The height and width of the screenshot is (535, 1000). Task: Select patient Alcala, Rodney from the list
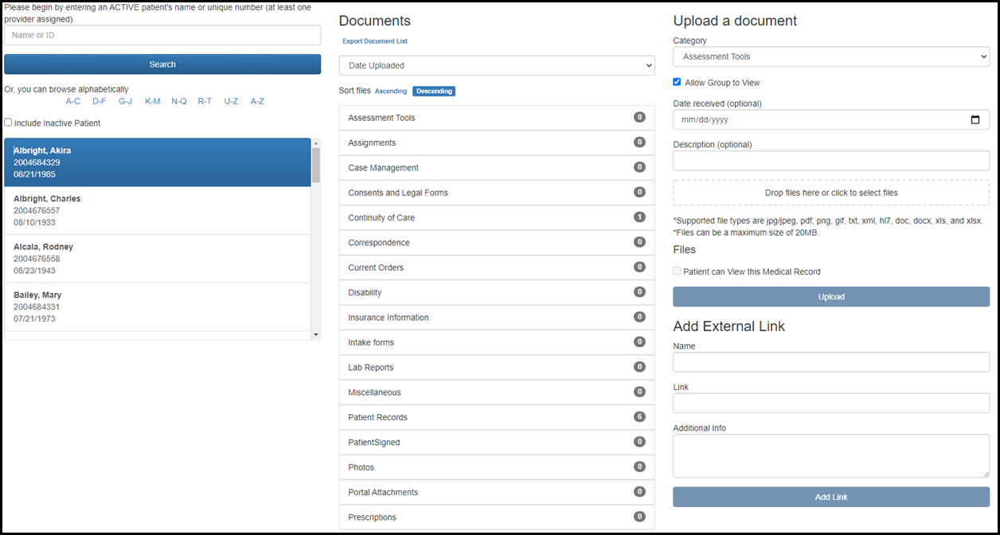[x=158, y=258]
